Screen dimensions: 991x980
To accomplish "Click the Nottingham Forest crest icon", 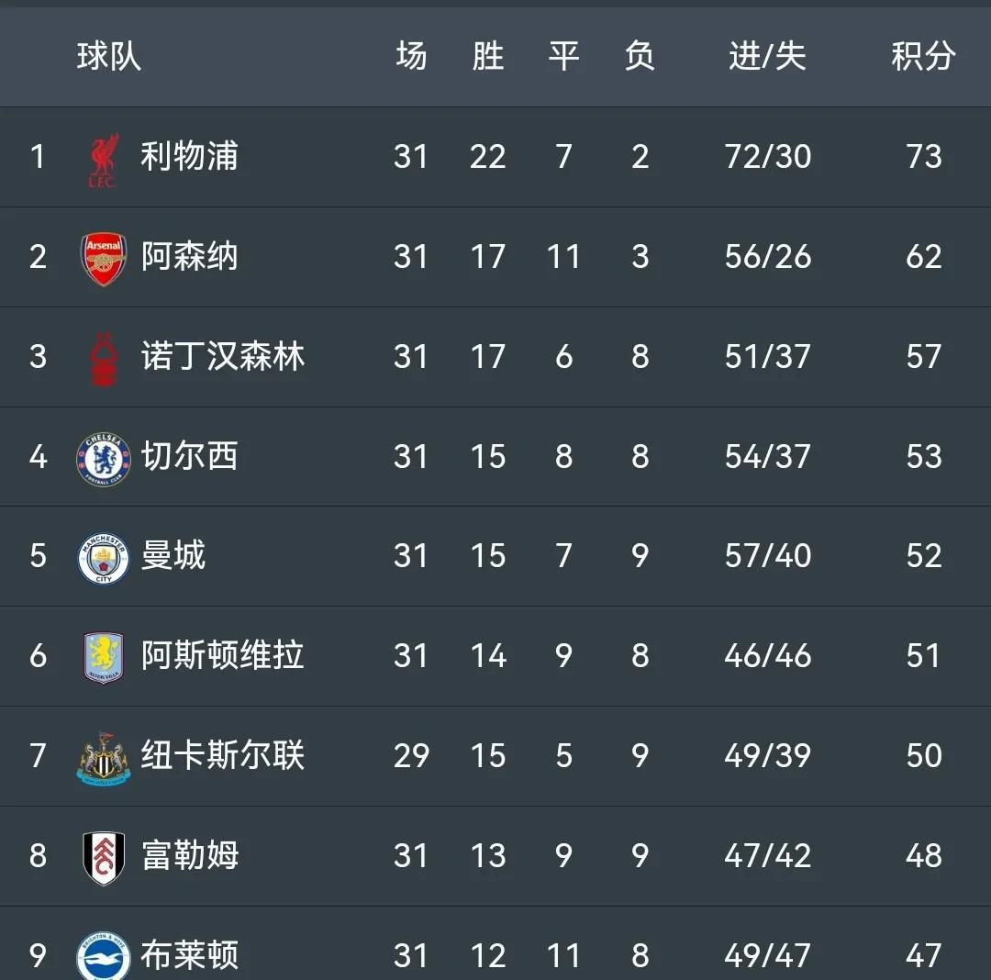I will click(103, 358).
